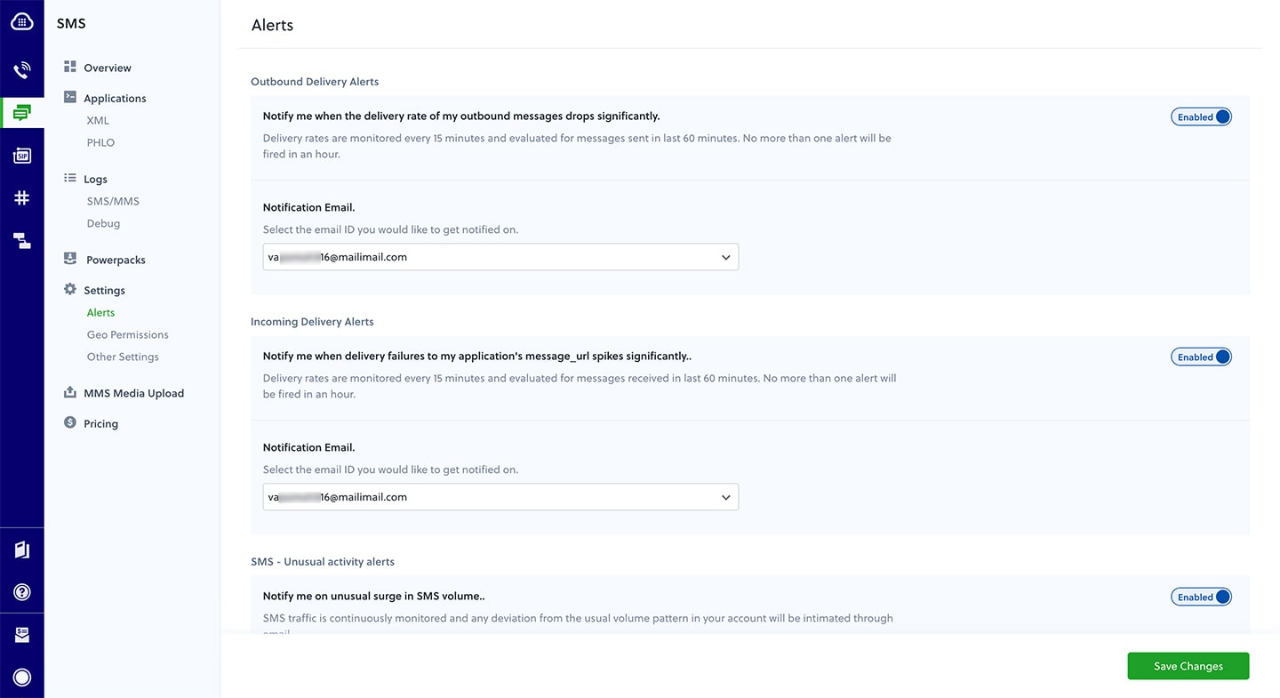Viewport: 1280px width, 698px height.
Task: Open Other Settings
Action: [123, 357]
